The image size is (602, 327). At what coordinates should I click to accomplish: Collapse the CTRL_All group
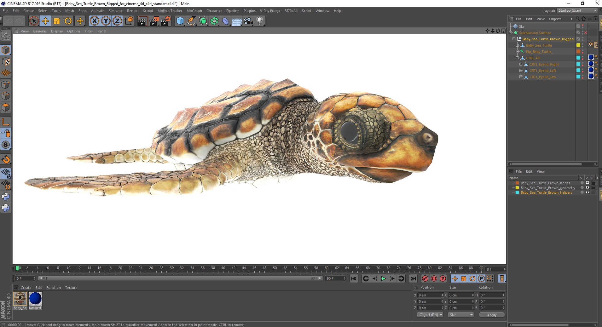click(517, 58)
